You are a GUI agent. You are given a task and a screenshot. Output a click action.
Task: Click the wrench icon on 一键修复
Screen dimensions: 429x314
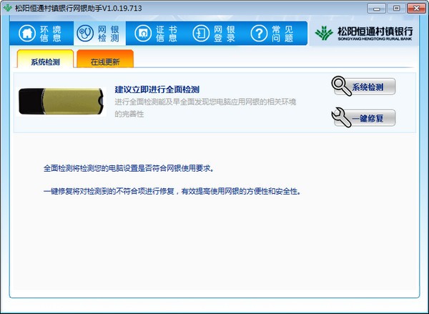(341, 117)
